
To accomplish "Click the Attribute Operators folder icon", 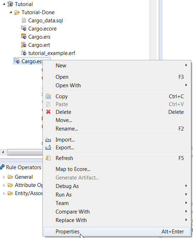I will pyautogui.click(x=10, y=185).
